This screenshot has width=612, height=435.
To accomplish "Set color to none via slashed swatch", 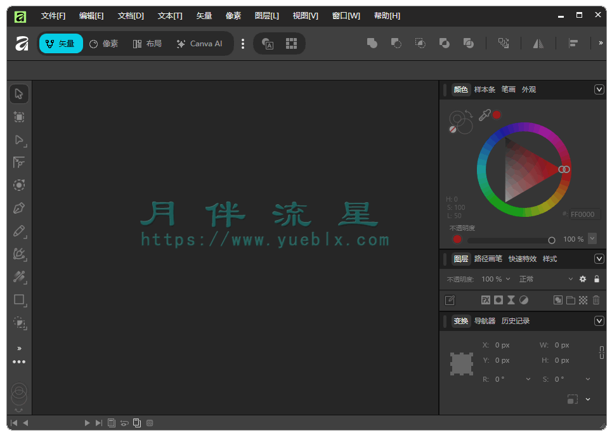I will click(x=453, y=129).
